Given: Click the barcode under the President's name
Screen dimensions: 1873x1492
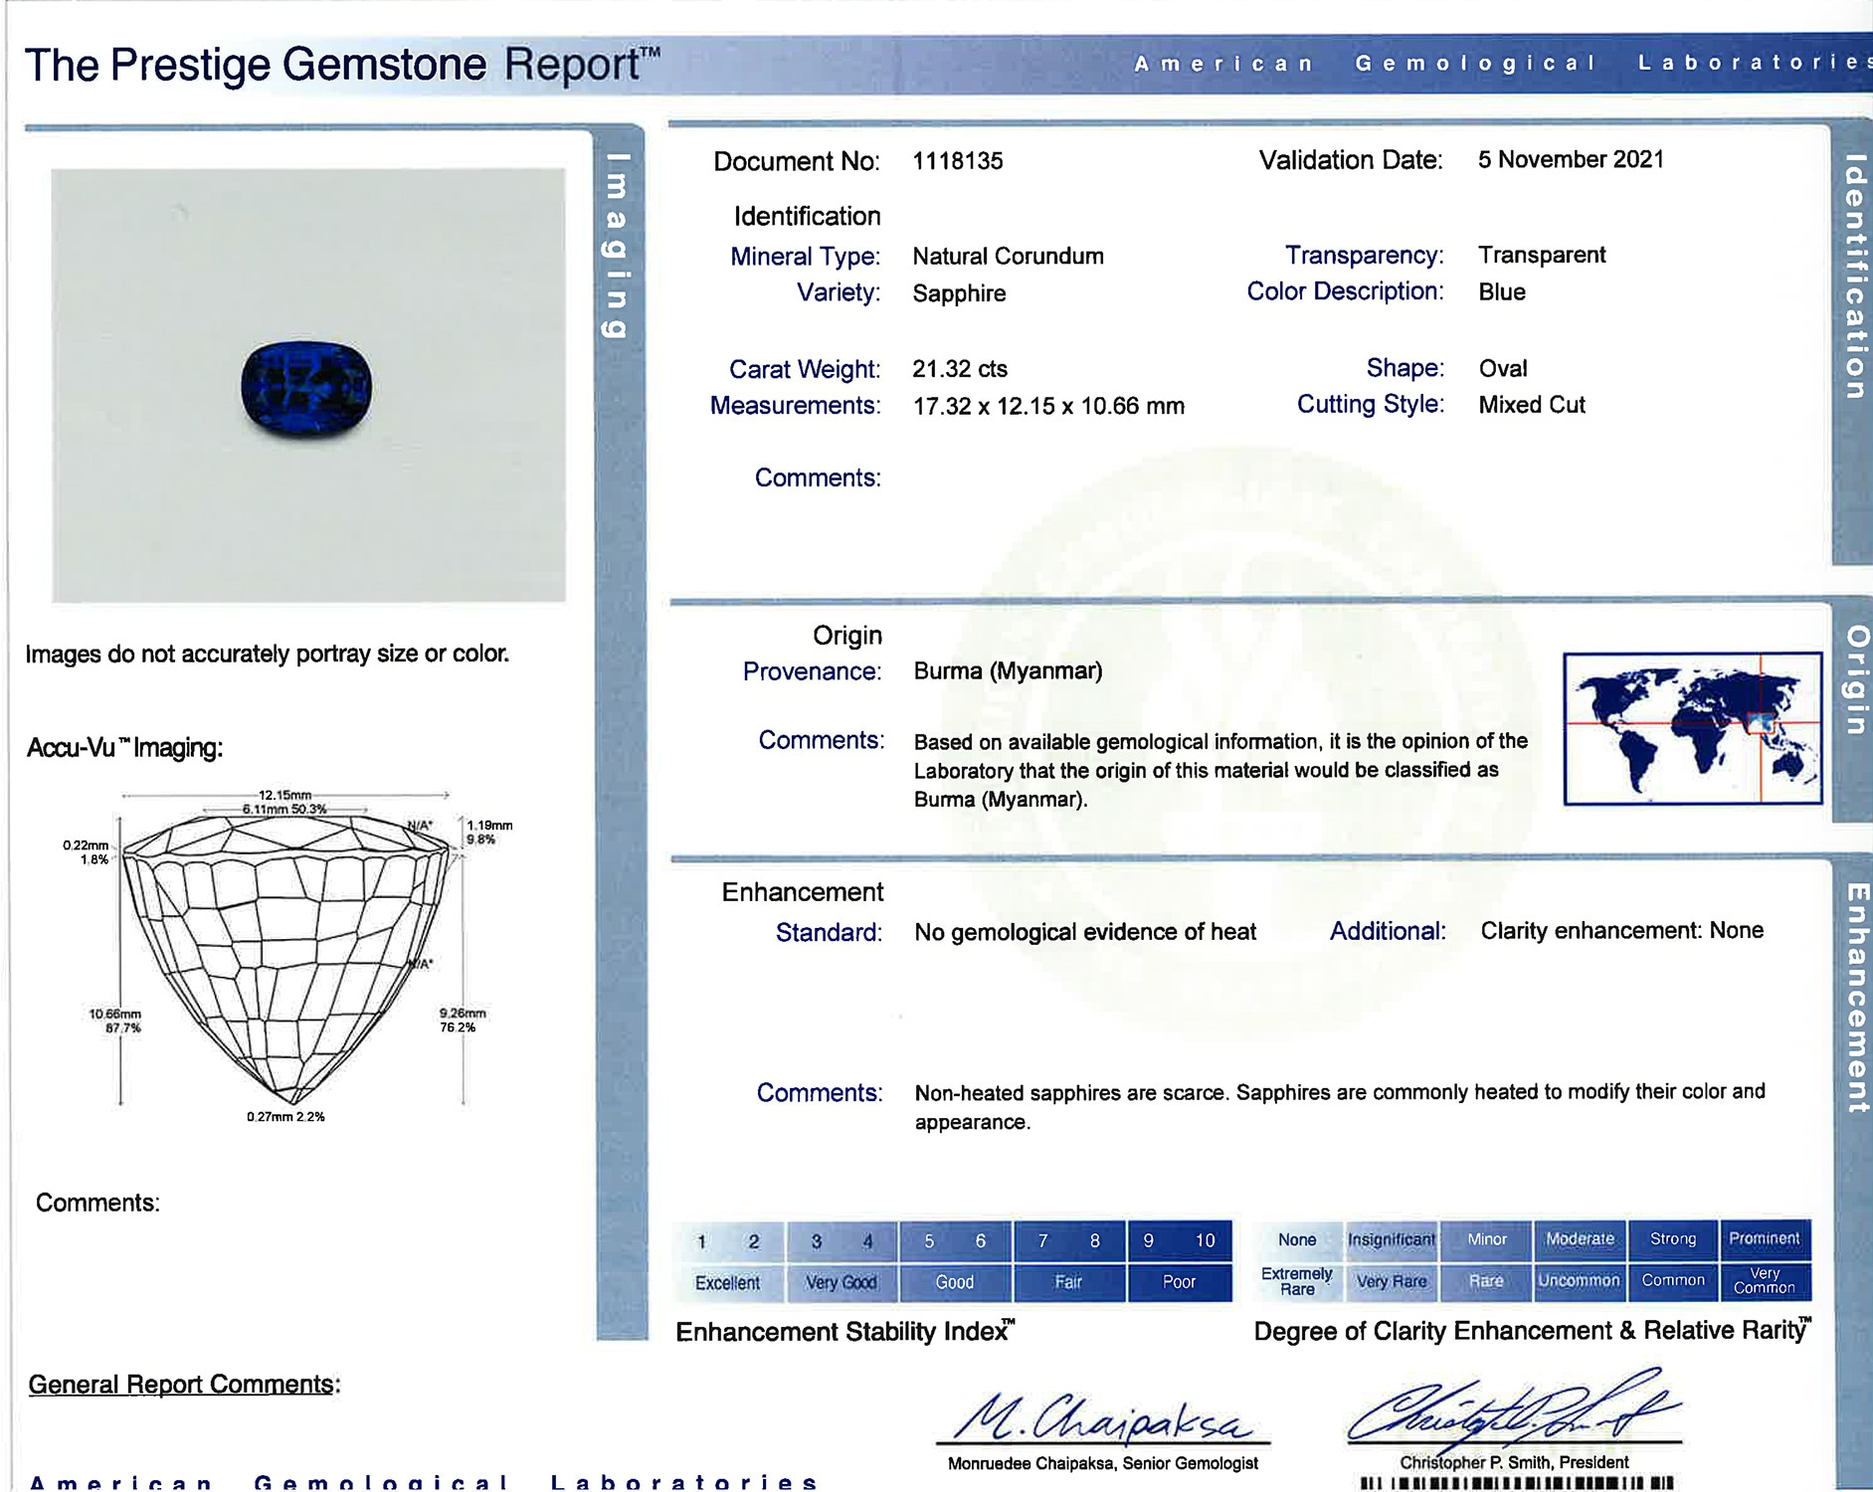Looking at the screenshot, I should pos(1516,1483).
